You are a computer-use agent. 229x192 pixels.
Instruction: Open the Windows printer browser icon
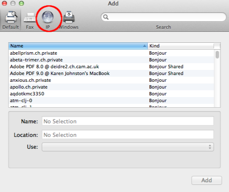69,17
